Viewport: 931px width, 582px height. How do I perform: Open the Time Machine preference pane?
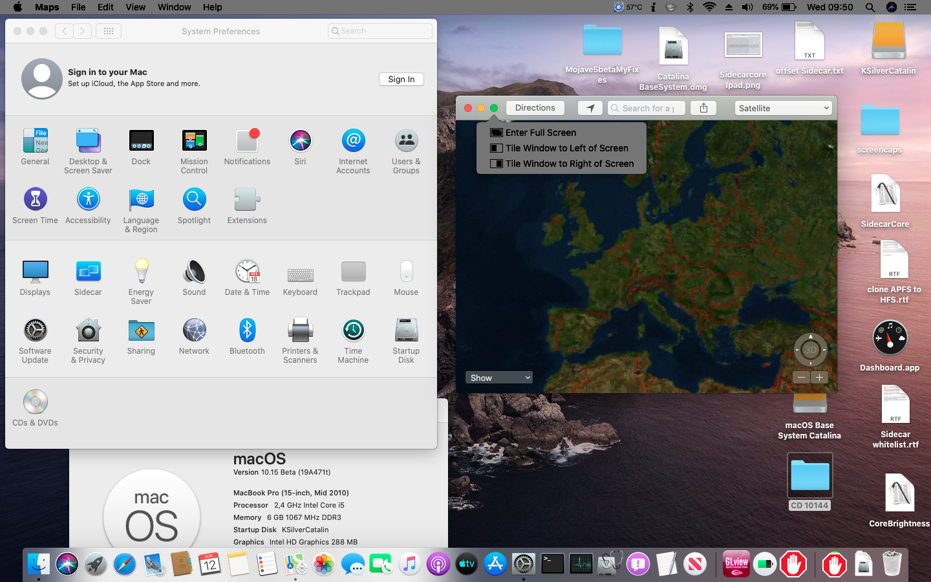click(x=353, y=331)
